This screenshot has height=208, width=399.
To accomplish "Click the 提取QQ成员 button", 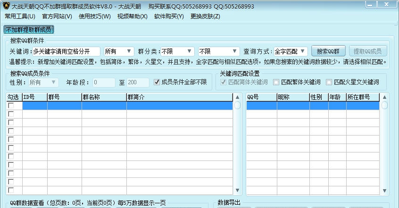I will 368,51.
